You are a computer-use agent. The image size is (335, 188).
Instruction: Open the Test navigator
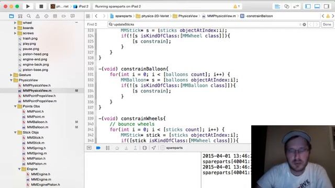pyautogui.click(x=46, y=16)
